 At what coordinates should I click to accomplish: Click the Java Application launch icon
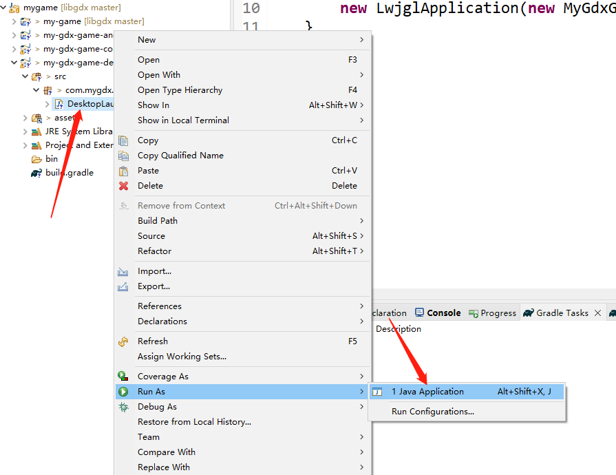click(x=377, y=392)
